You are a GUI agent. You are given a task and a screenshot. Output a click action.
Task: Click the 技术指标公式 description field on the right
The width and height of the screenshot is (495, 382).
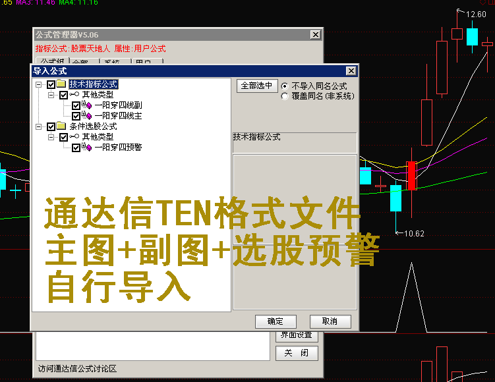[x=295, y=142]
